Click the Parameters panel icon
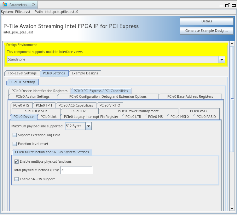This screenshot has height=215, width=237. [x=5, y=4]
